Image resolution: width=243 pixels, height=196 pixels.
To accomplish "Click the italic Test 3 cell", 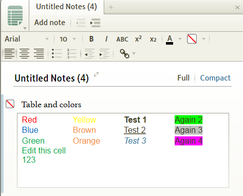I will click(135, 141).
